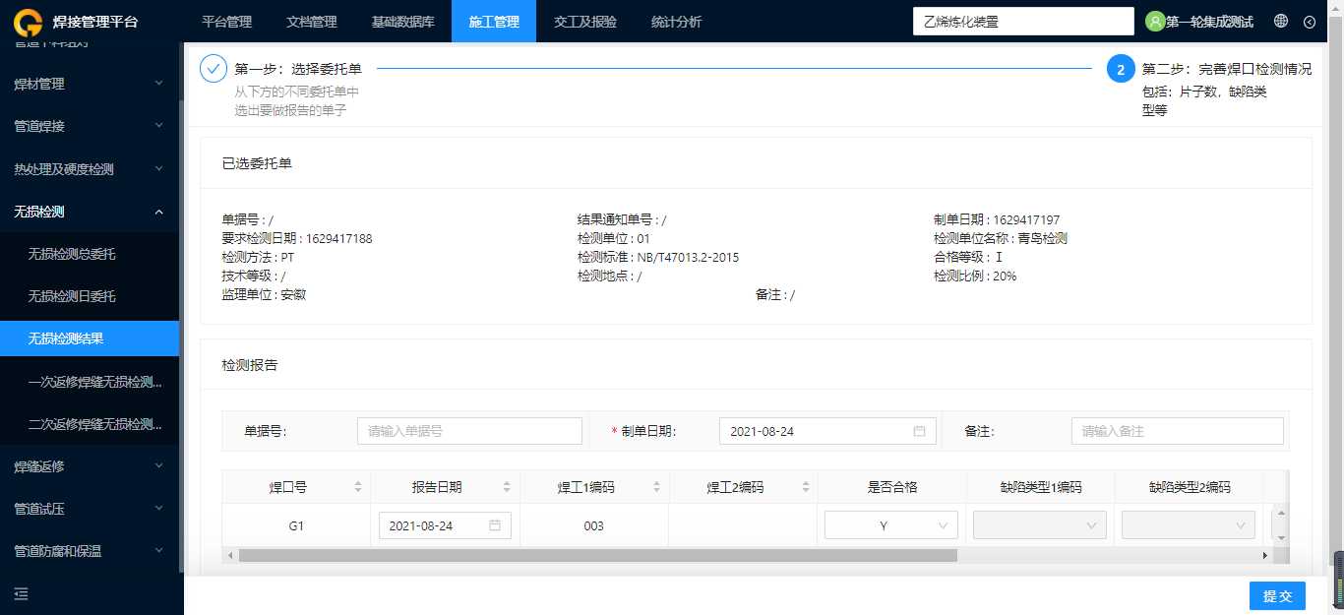Click the back arrow icon beside globe
This screenshot has width=1344, height=615.
[x=1309, y=22]
